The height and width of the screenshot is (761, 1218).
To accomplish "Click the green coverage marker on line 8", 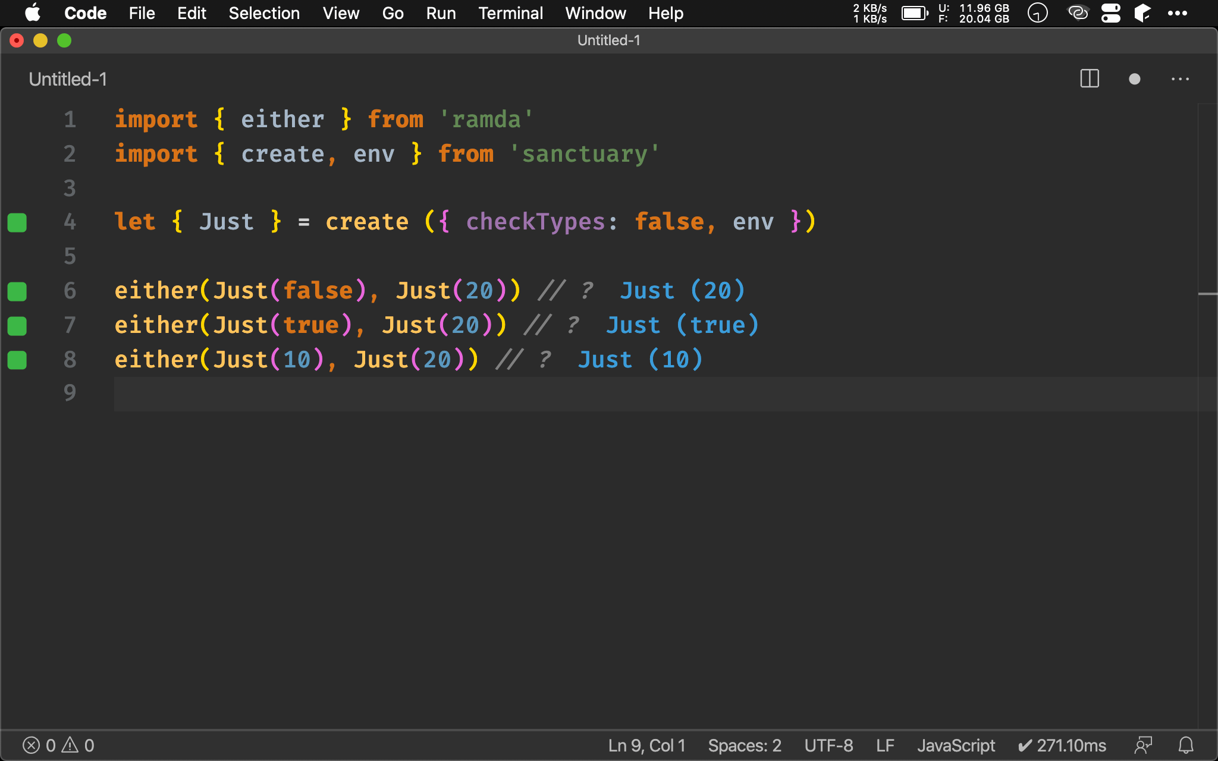I will [x=17, y=360].
